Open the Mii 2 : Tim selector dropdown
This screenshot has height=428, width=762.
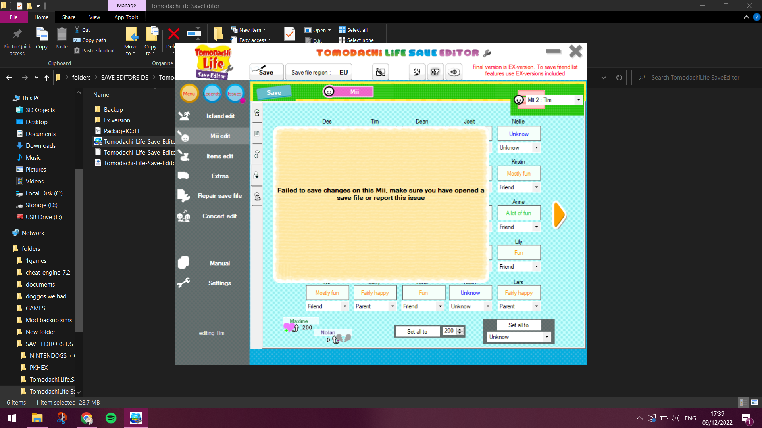578,100
